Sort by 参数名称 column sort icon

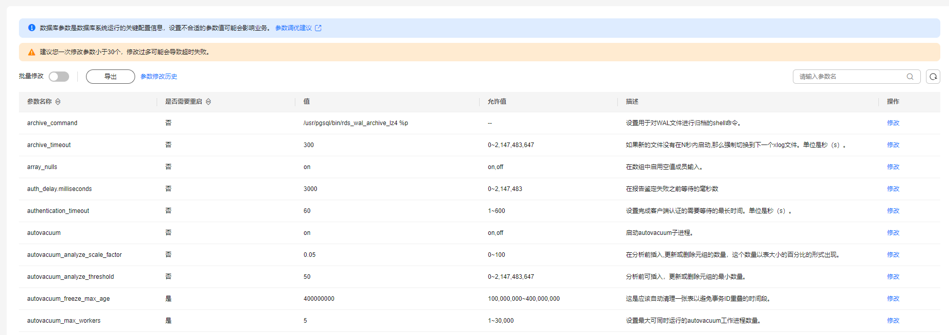coord(58,102)
